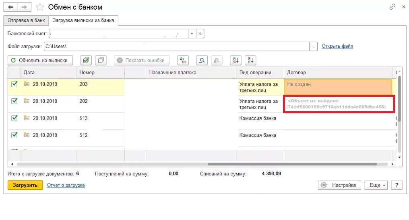Open the Настройка button
Image resolution: width=409 pixels, height=220 pixels.
point(339,185)
